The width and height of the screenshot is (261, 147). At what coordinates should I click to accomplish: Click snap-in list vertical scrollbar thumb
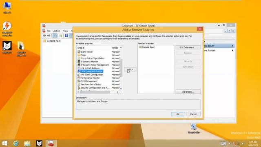121,68
